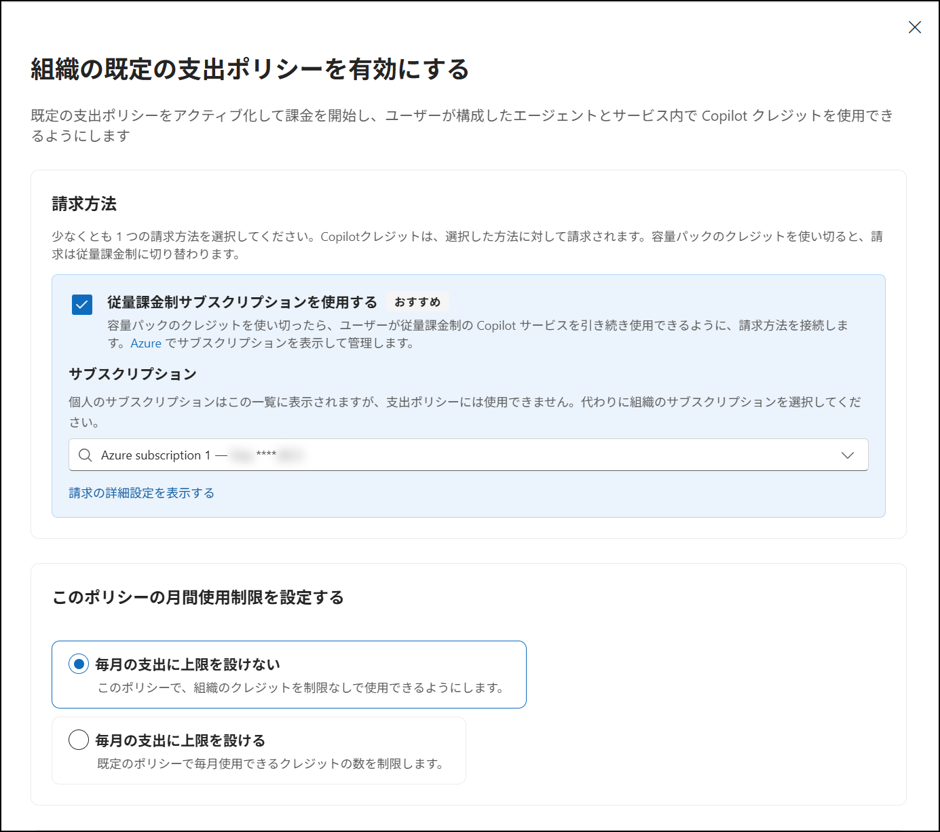
Task: Open the Azure subscription 1 combo box
Action: [x=468, y=455]
